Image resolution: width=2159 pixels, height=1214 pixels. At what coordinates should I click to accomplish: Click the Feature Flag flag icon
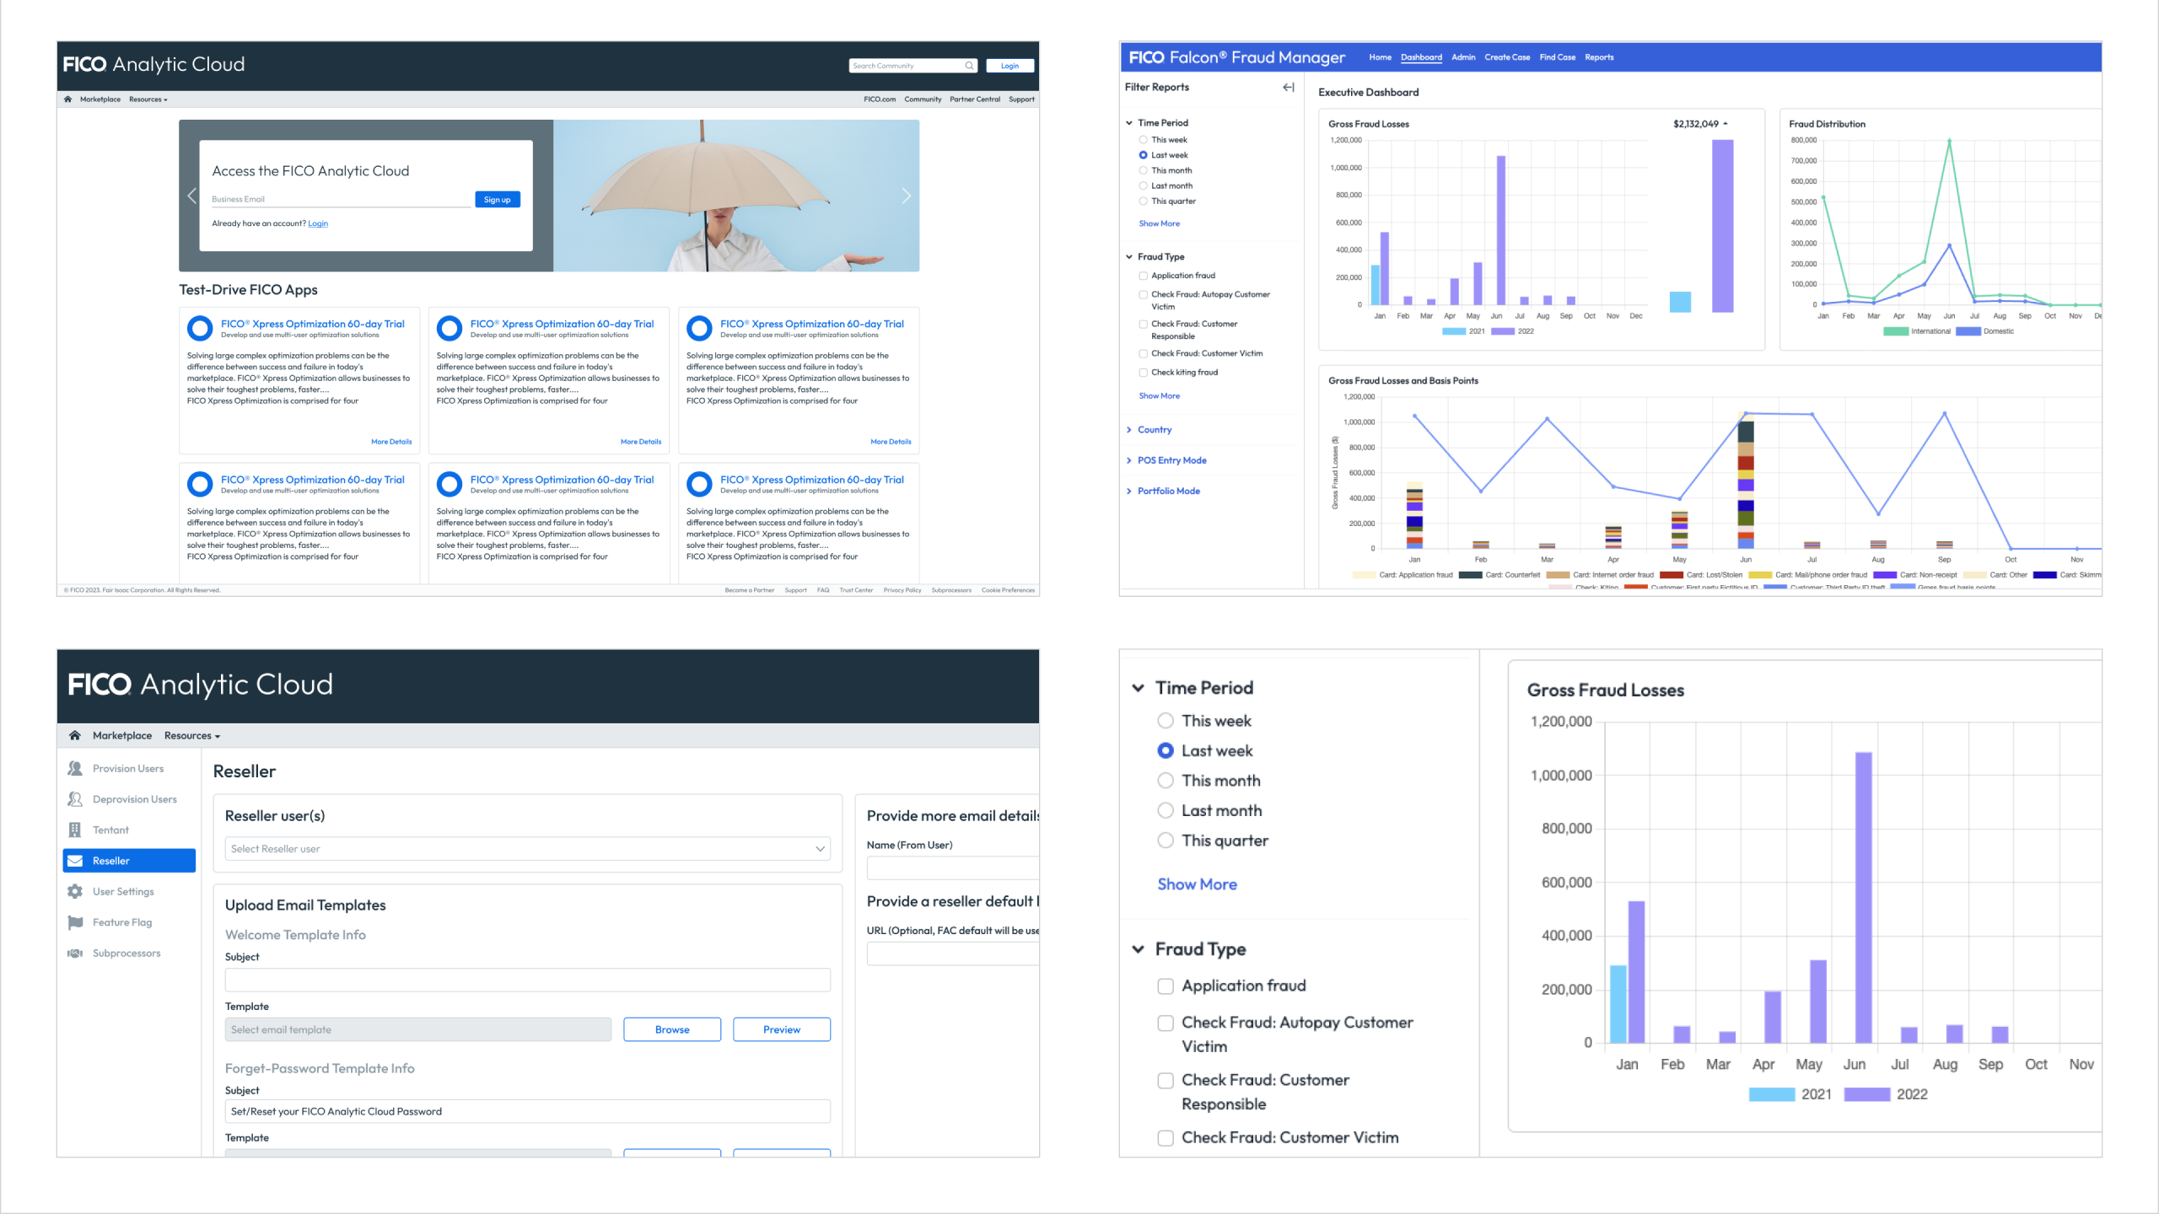coord(75,922)
